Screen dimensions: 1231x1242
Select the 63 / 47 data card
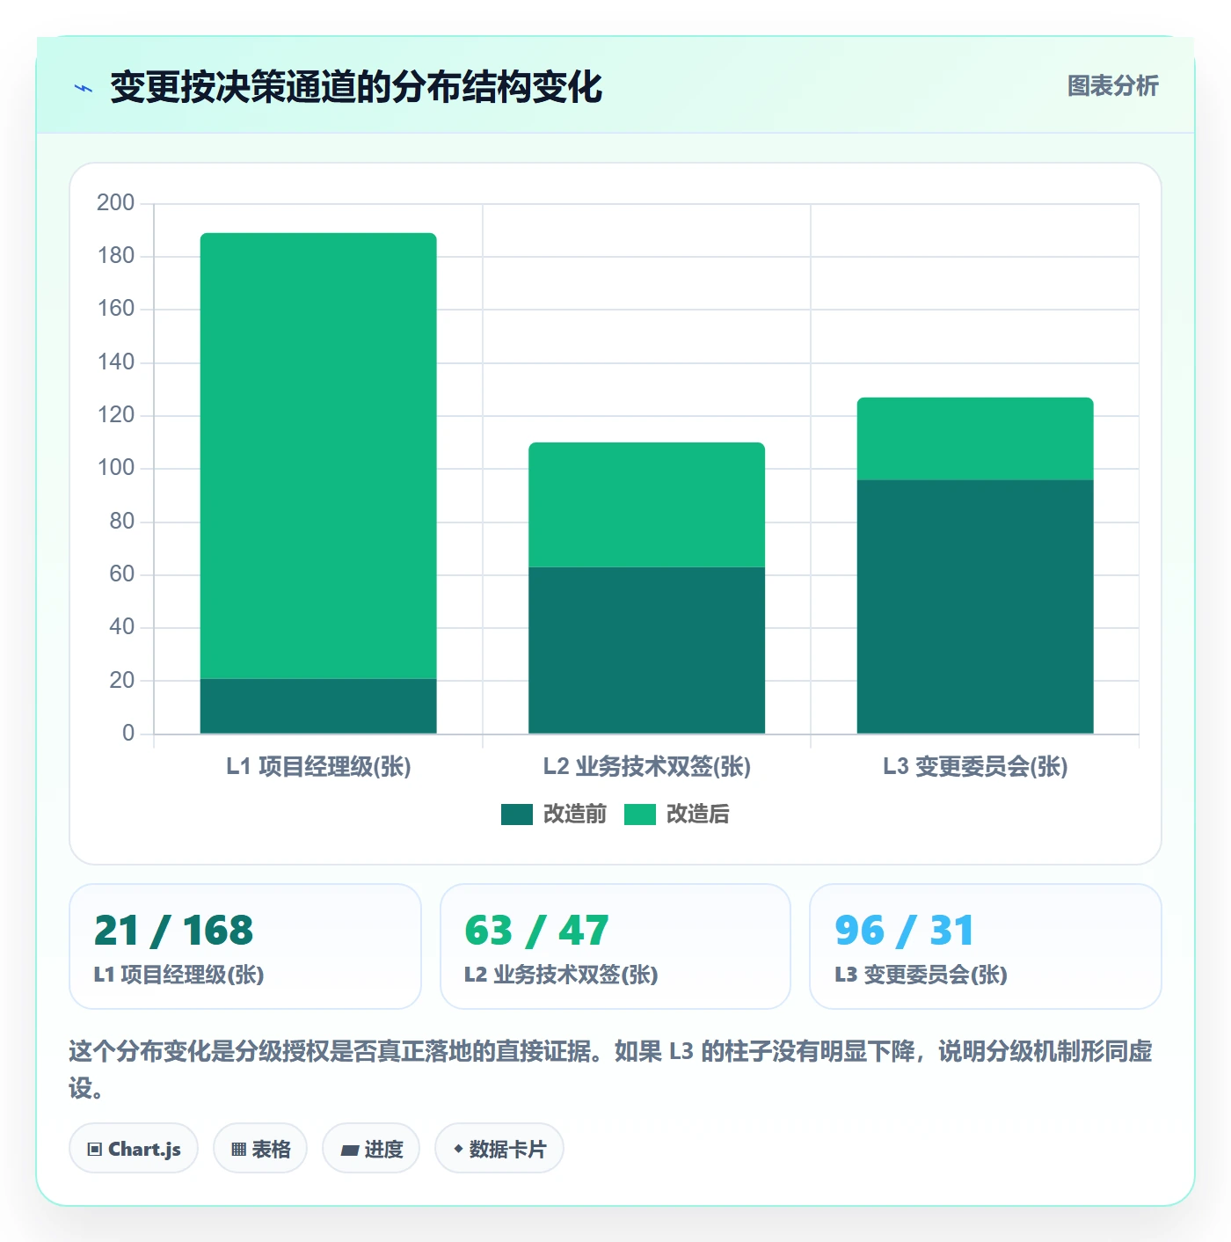click(x=615, y=946)
